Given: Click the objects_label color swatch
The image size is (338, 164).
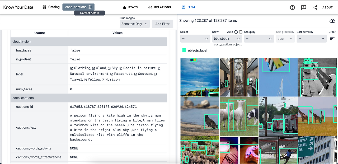Looking at the screenshot, I should point(184,50).
